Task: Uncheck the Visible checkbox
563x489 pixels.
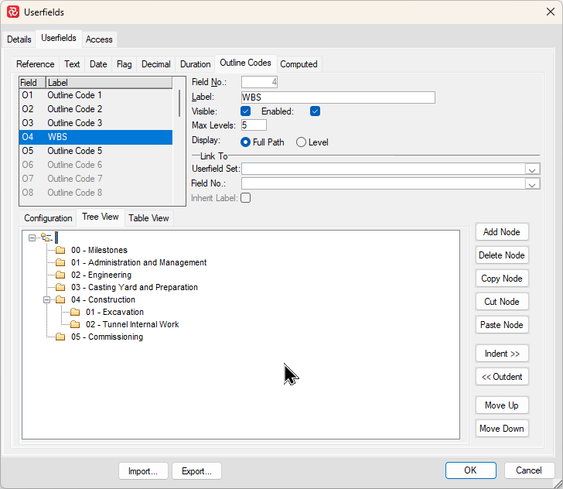Action: click(246, 111)
